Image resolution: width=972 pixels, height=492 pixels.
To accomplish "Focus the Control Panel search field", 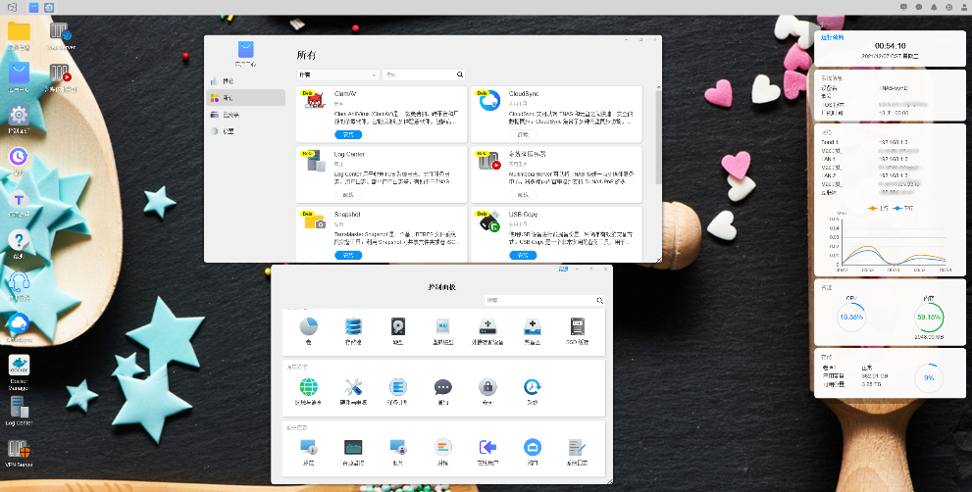I will pyautogui.click(x=544, y=300).
